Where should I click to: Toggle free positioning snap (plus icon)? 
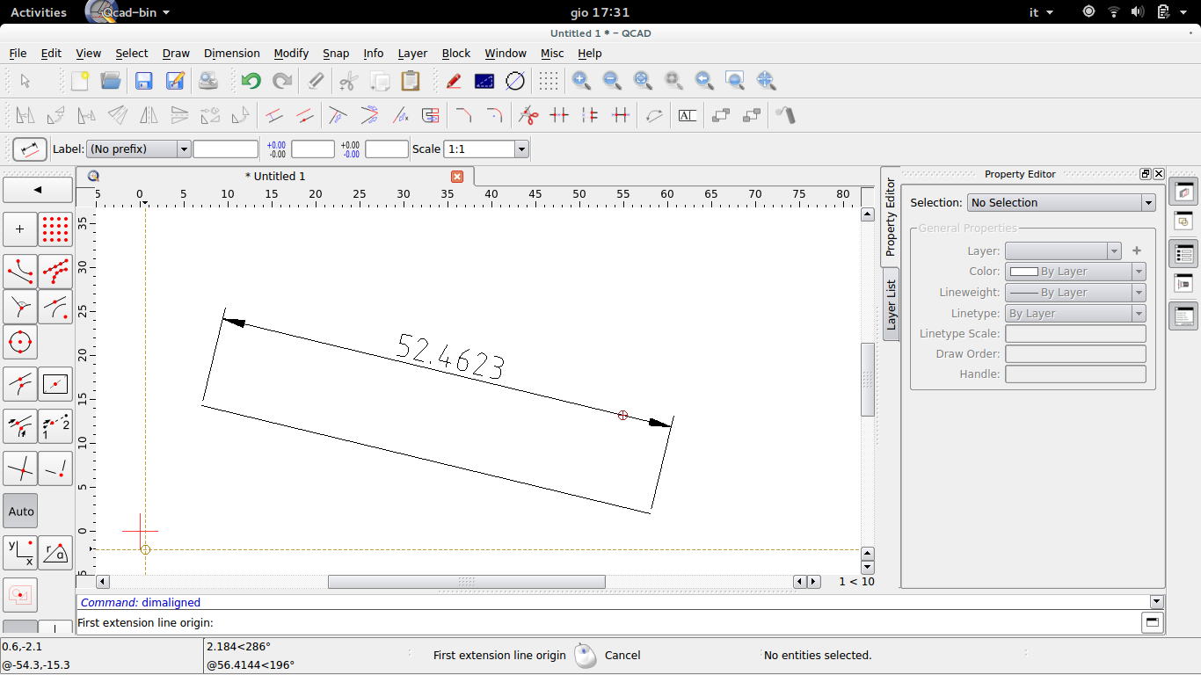21,229
